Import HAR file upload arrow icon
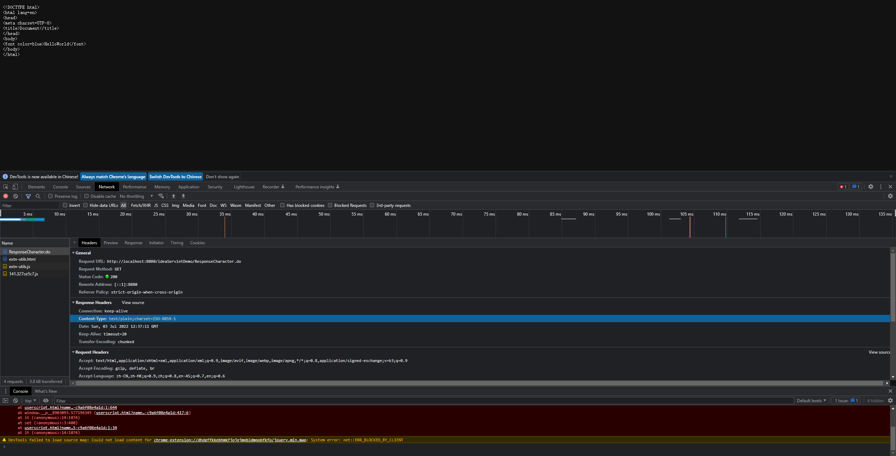The height and width of the screenshot is (456, 896). click(x=174, y=196)
